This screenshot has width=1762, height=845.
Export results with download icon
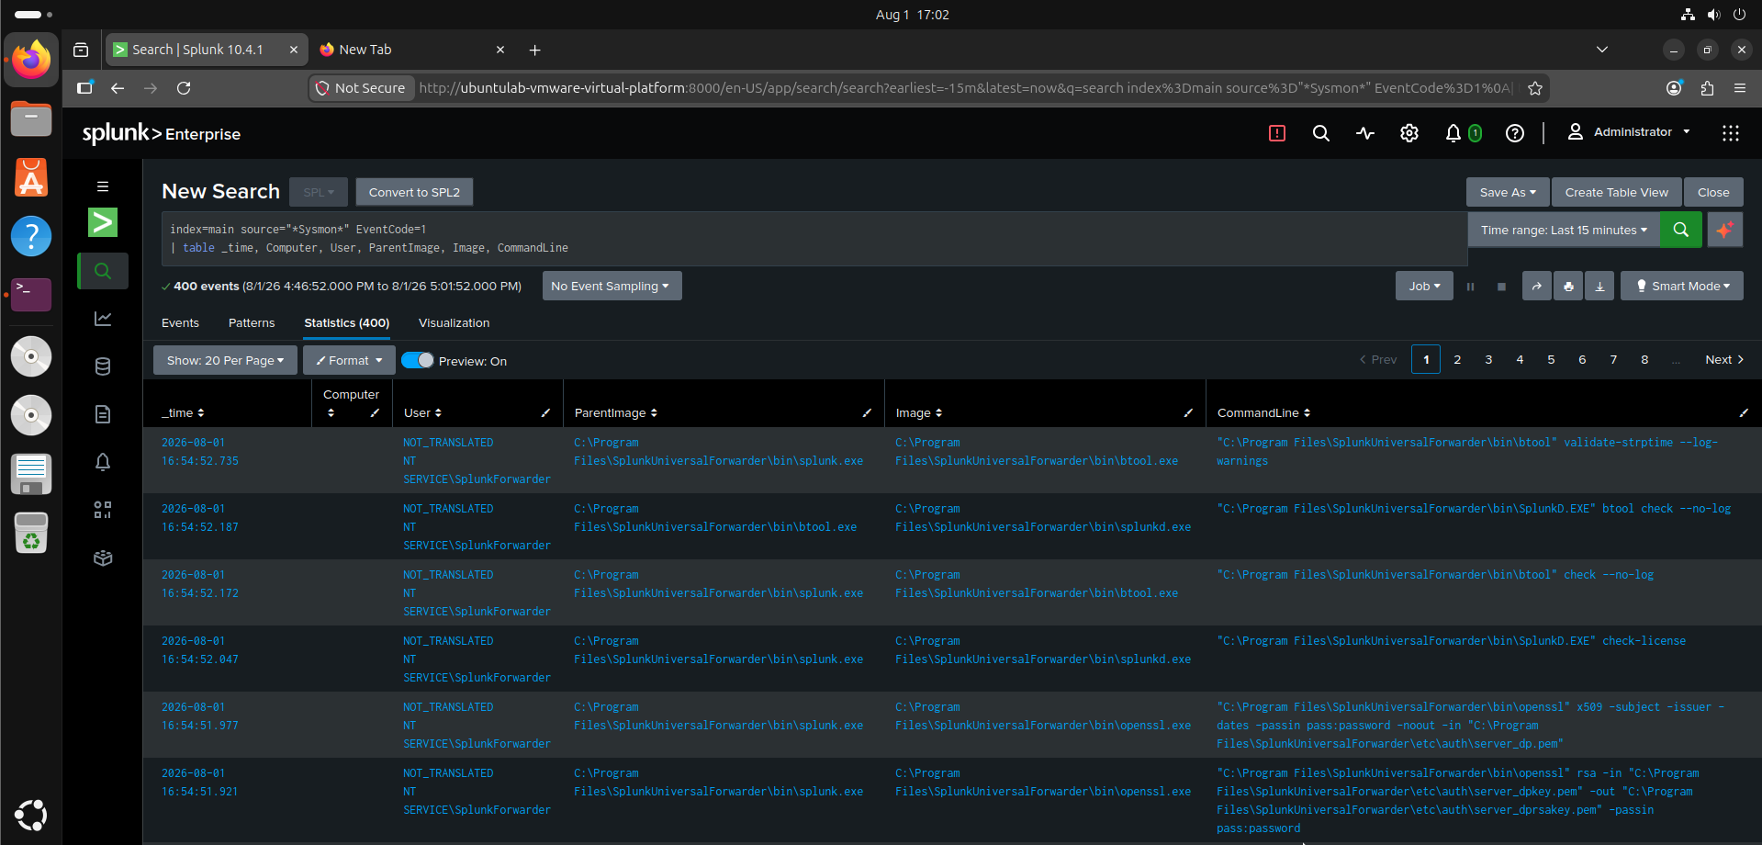(x=1599, y=287)
